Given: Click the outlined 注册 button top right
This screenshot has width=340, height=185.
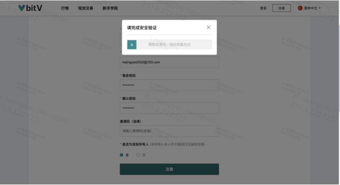Looking at the screenshot, I should tap(281, 8).
